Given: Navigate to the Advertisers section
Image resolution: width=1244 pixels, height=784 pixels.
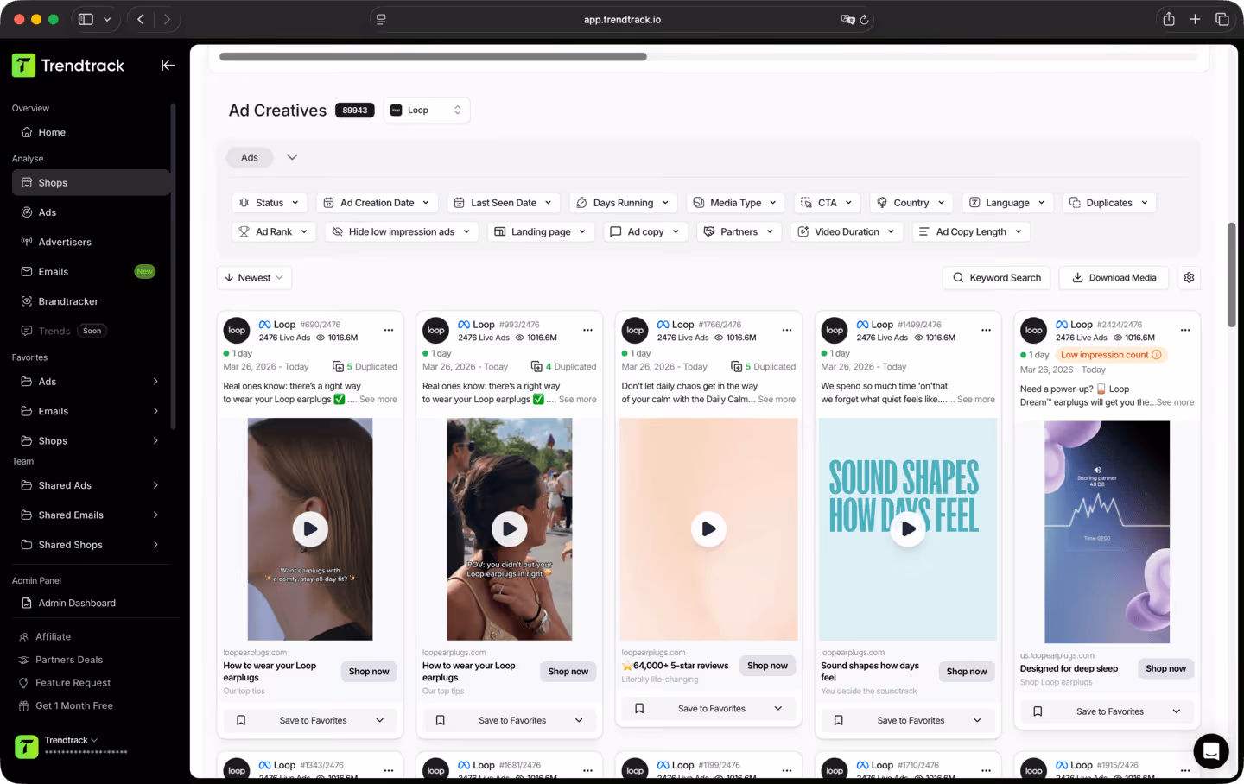Looking at the screenshot, I should [67, 242].
